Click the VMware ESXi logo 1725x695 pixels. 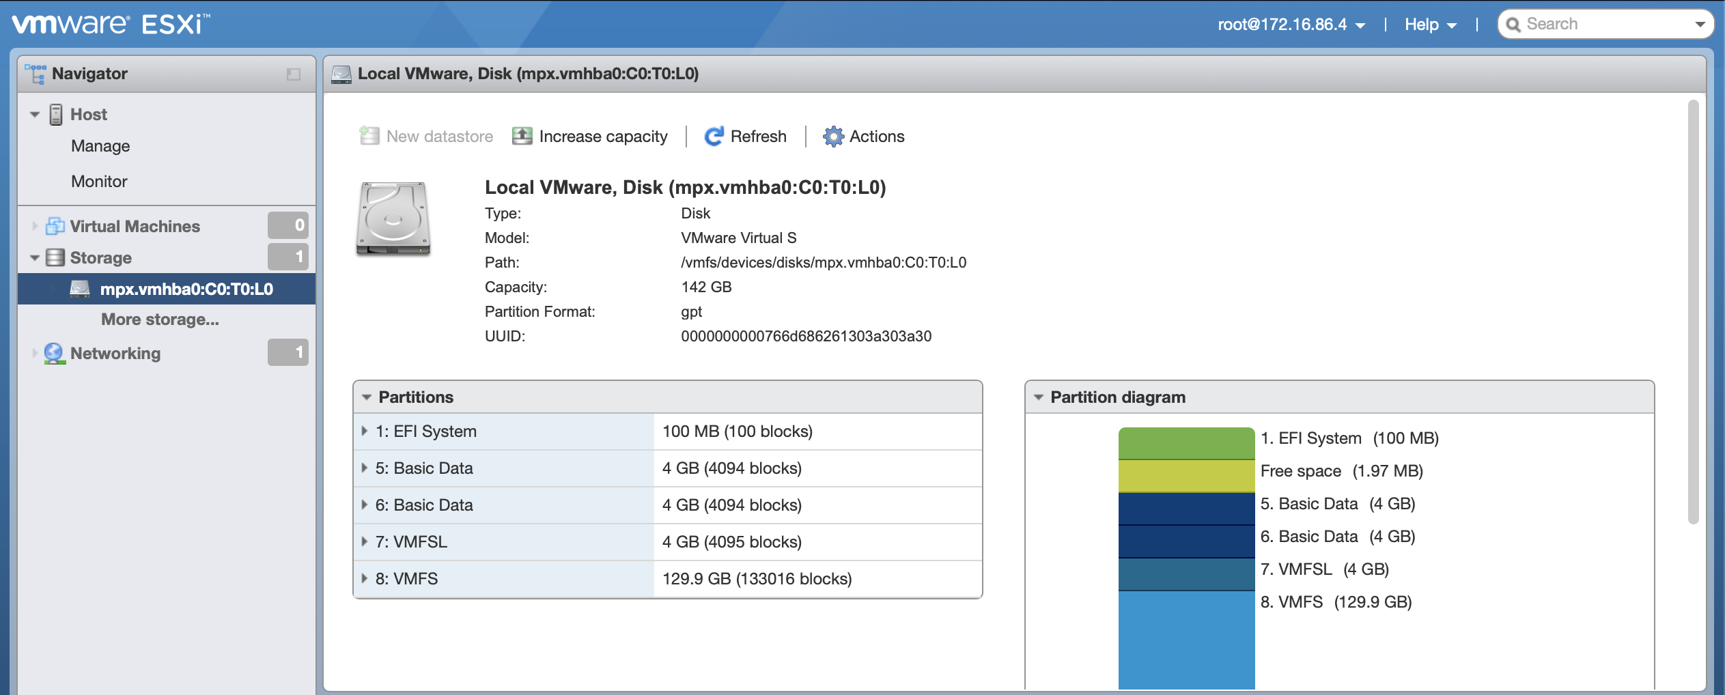[x=111, y=24]
